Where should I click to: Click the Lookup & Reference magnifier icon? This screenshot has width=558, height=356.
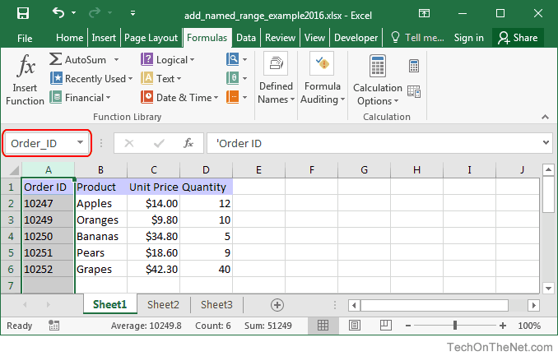[x=232, y=59]
